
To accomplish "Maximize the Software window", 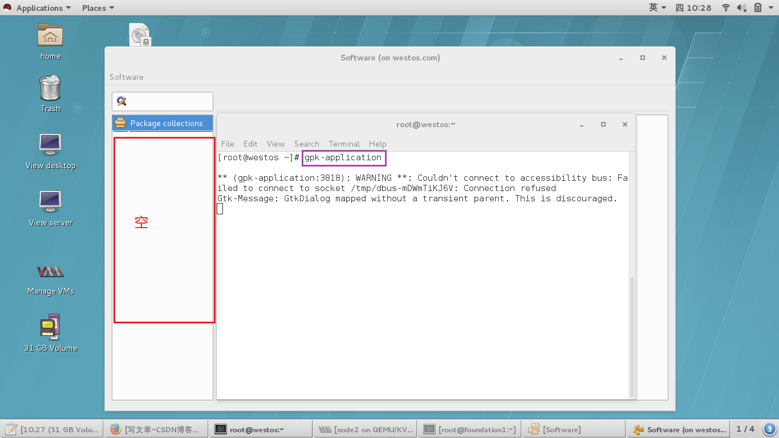I will [x=643, y=58].
